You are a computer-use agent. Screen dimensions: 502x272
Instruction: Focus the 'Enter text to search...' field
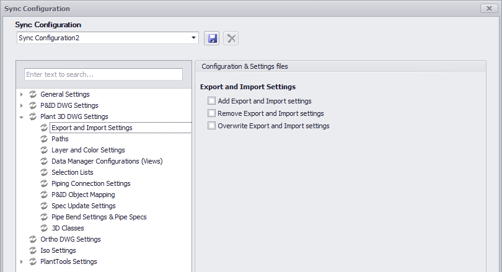click(103, 74)
